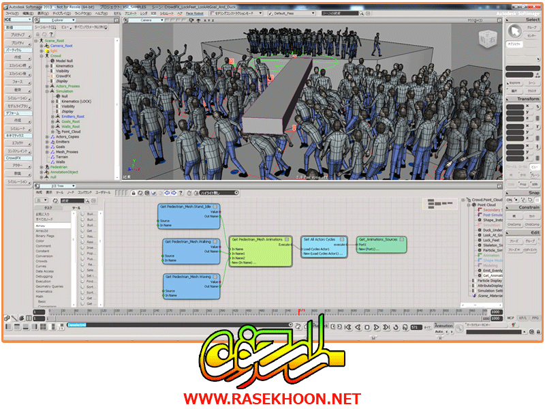The image size is (545, 409).
Task: Open the Camera view dropdown in the viewport
Action: tap(146, 20)
